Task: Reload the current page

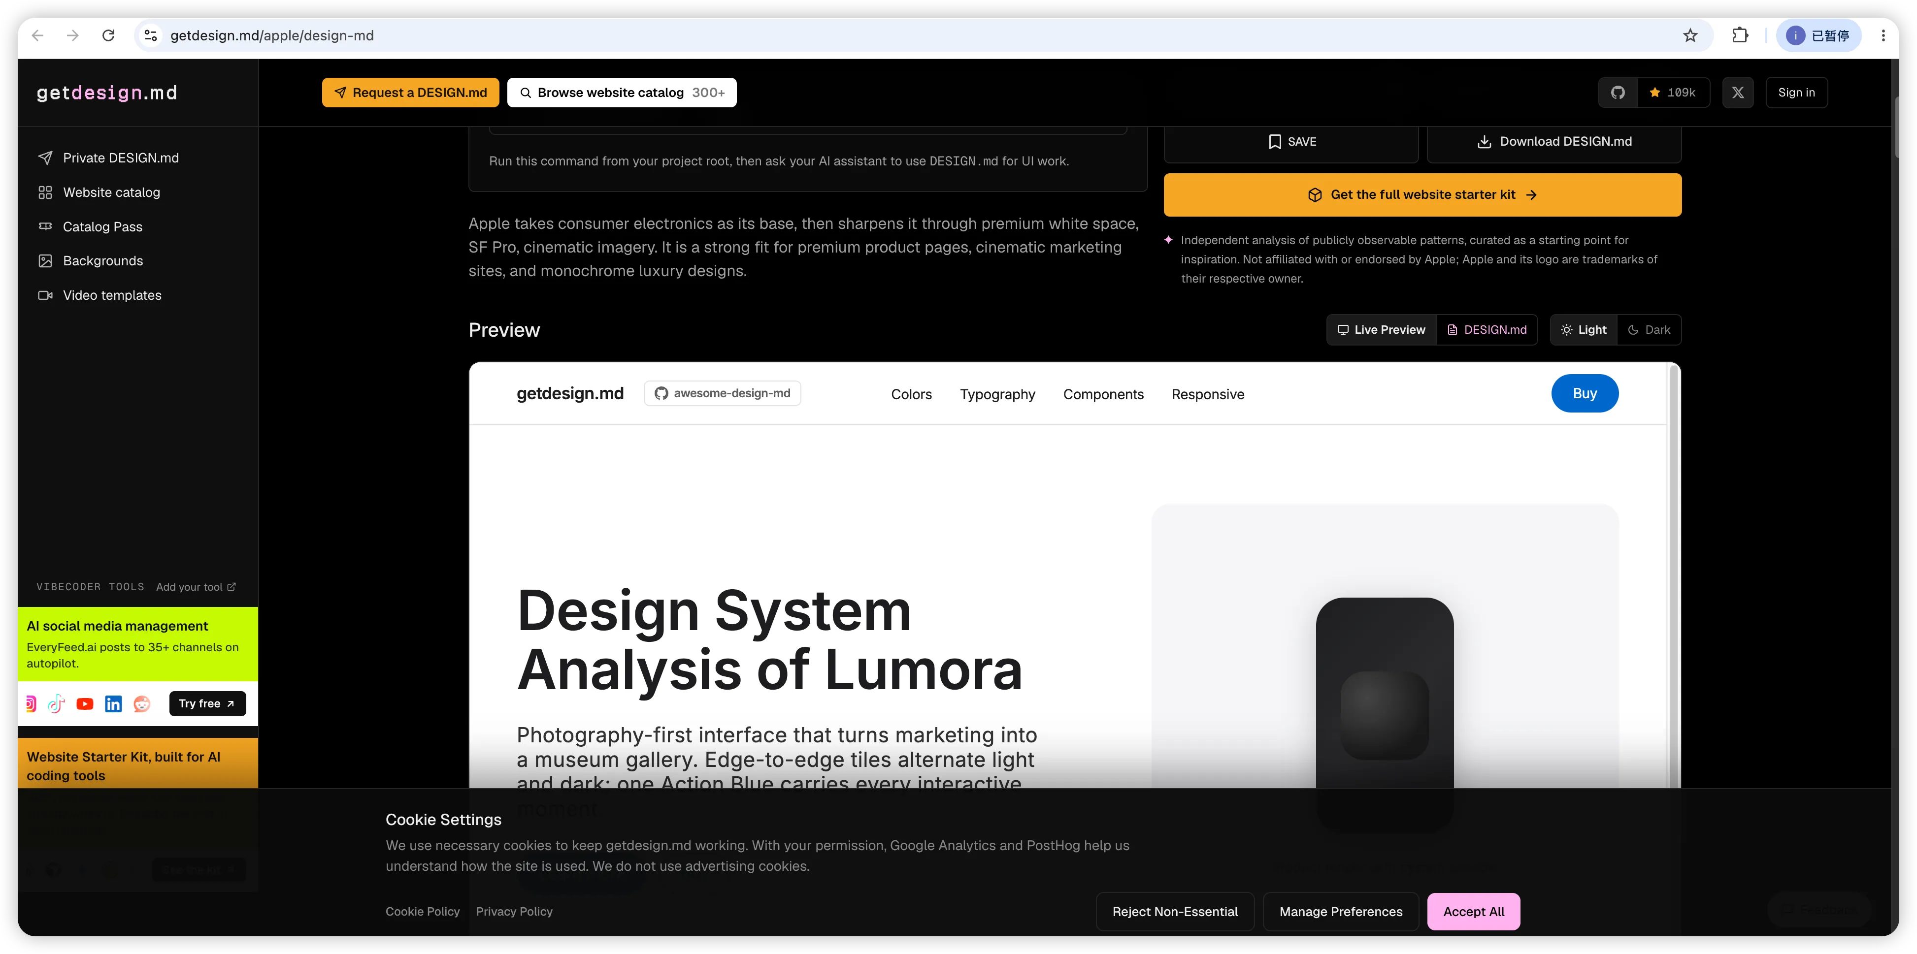Action: tap(109, 36)
